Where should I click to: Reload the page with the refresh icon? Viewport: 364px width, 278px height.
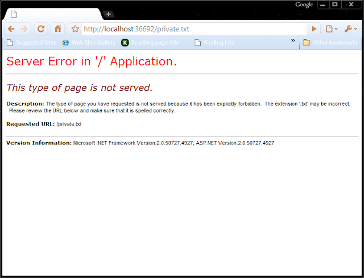pyautogui.click(x=41, y=29)
